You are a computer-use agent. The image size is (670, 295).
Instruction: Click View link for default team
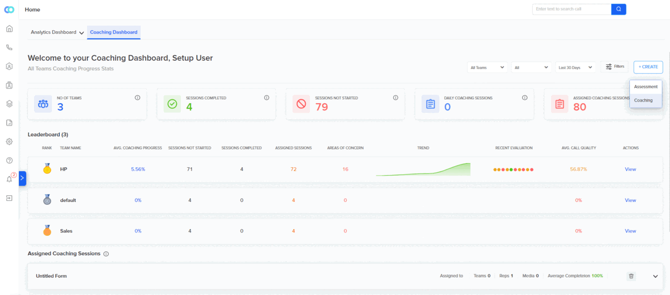(x=630, y=200)
